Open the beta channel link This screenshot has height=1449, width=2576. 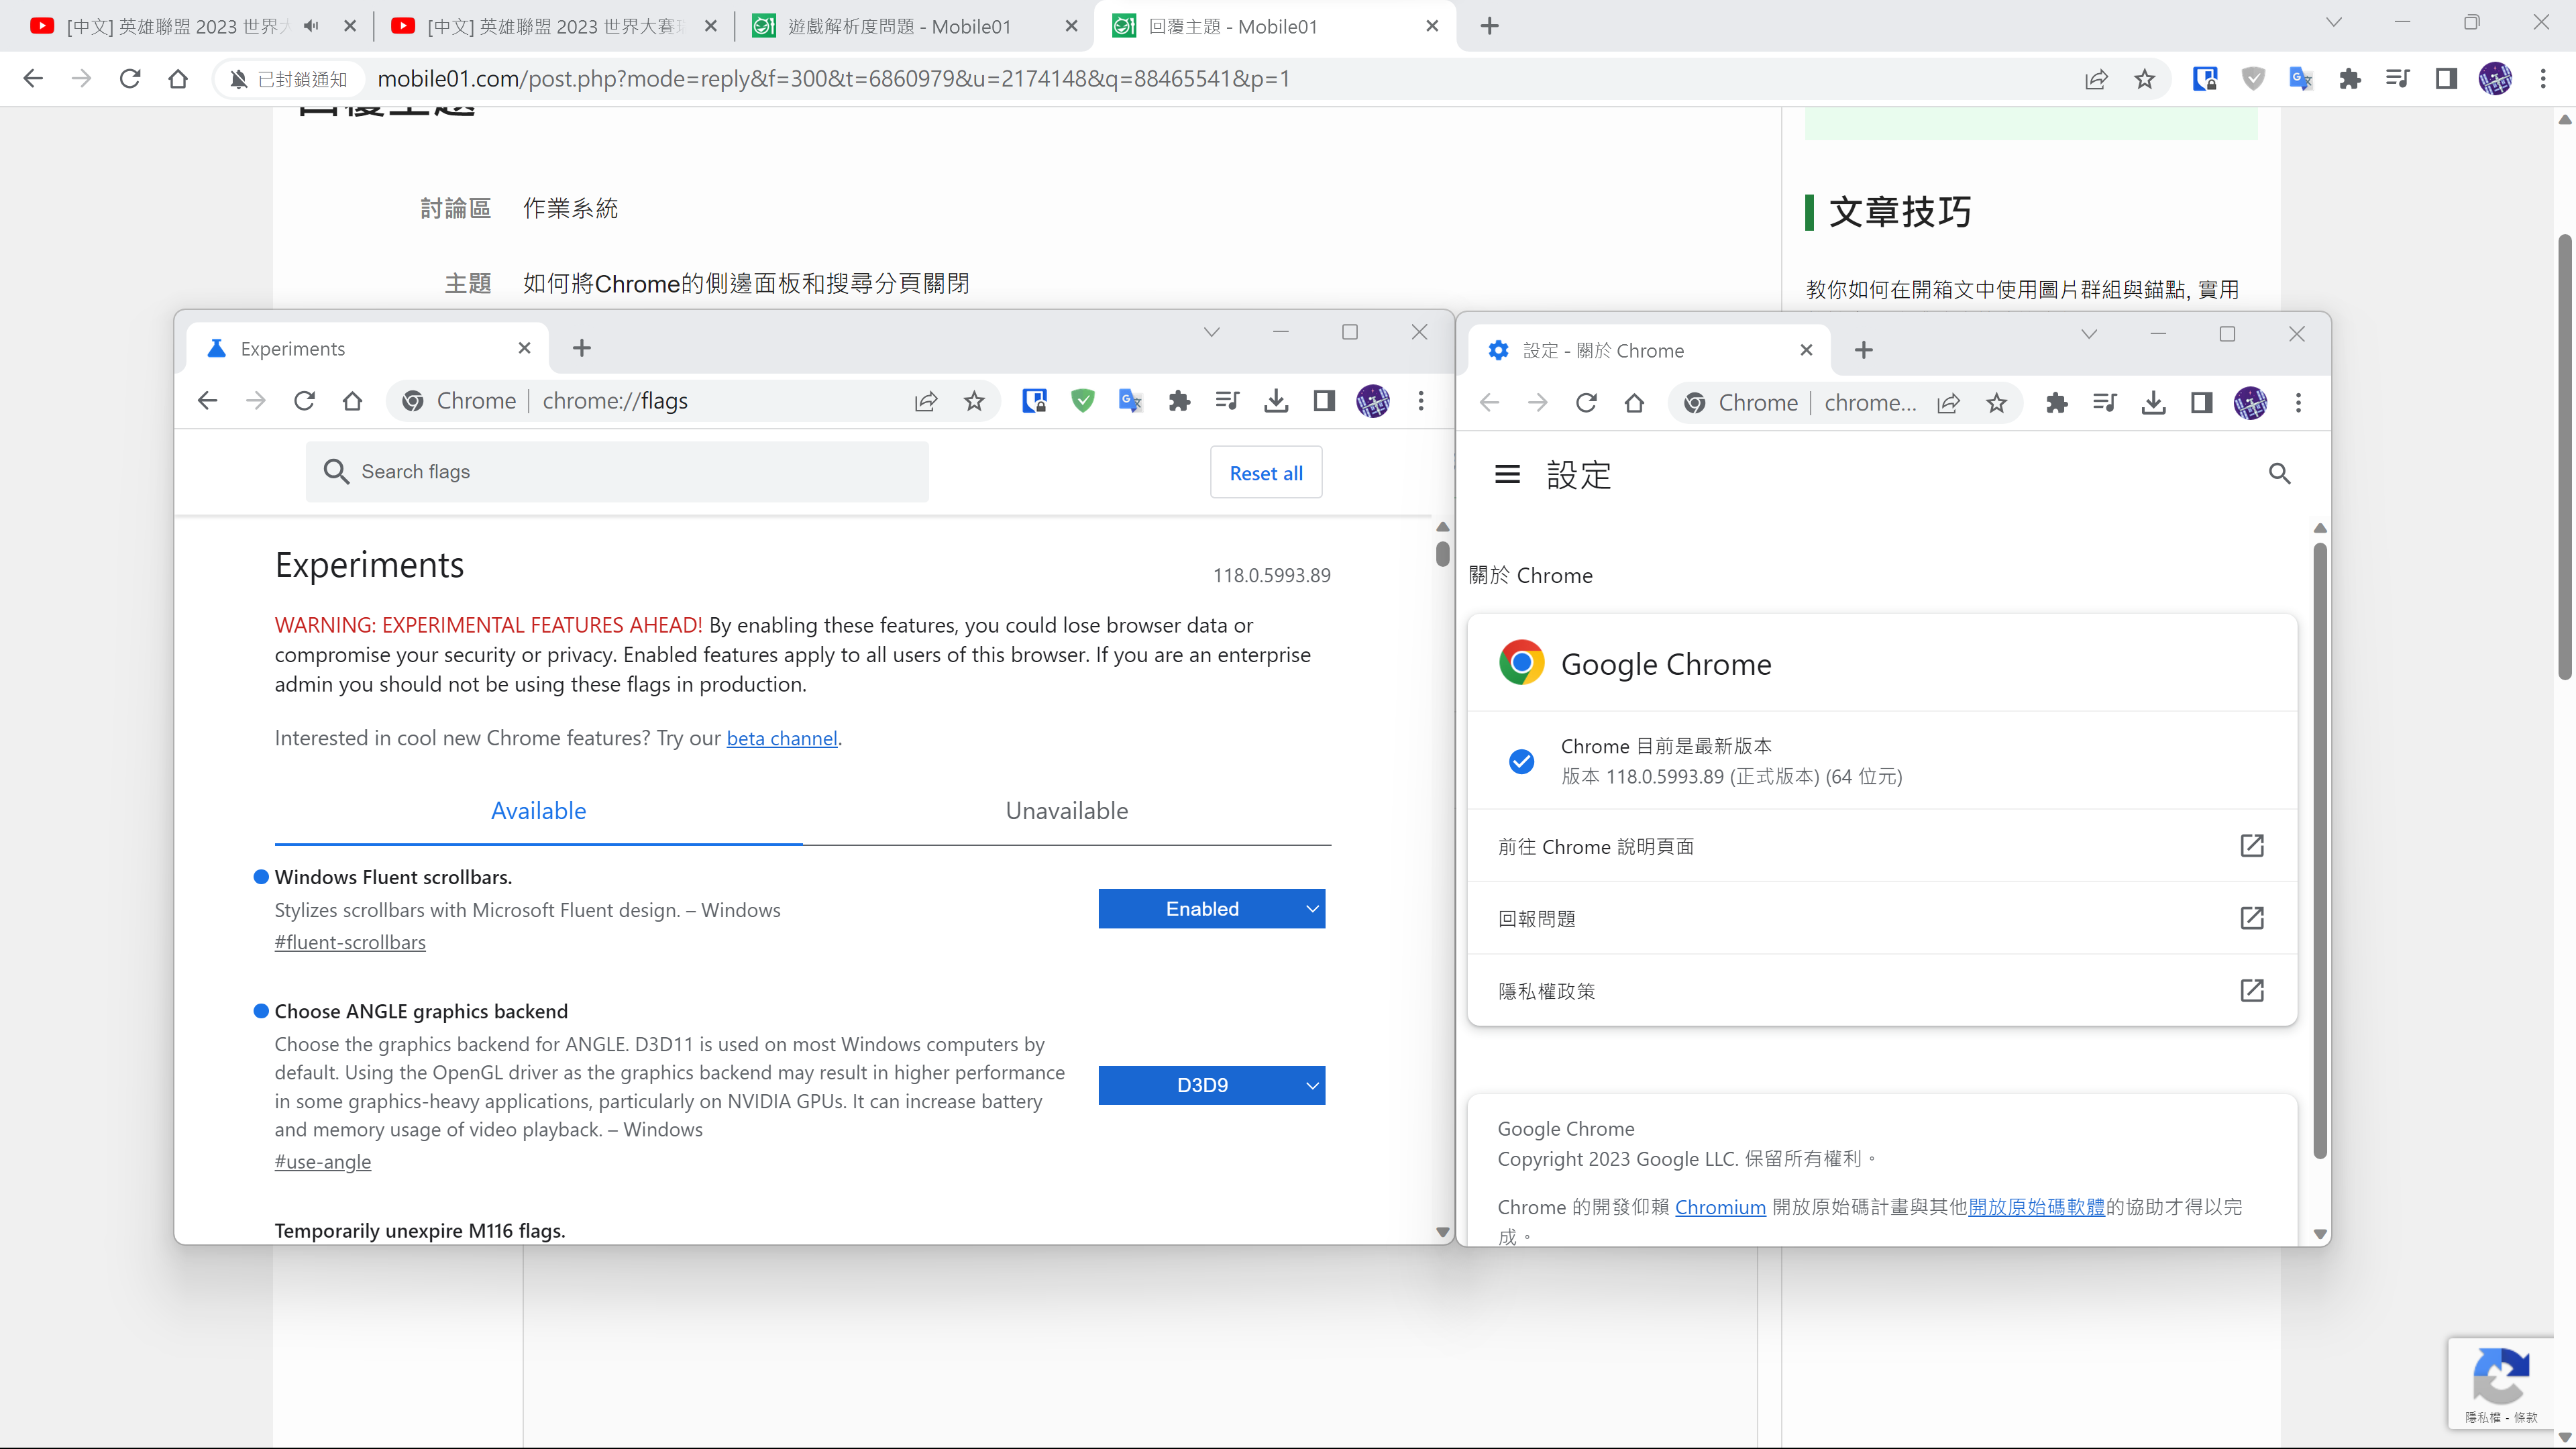(x=781, y=738)
